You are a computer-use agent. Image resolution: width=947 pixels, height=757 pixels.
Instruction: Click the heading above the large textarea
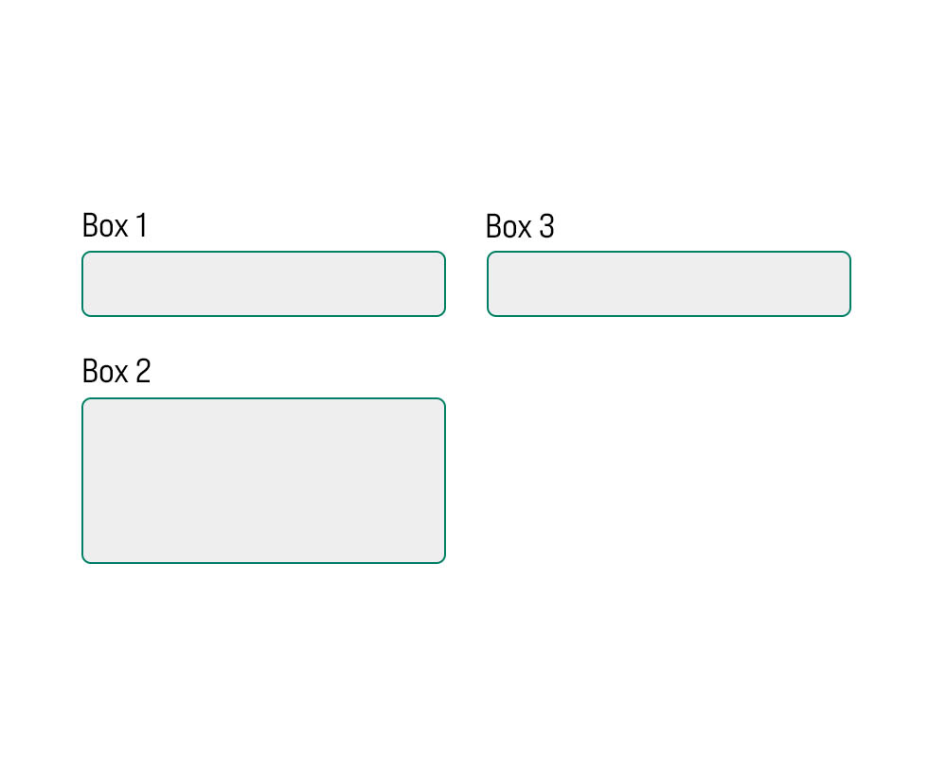tap(116, 371)
